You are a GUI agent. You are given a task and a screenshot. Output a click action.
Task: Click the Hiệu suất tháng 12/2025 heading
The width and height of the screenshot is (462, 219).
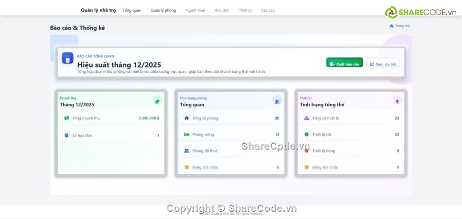pos(119,65)
